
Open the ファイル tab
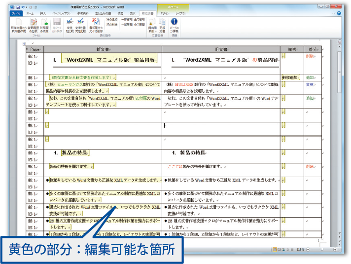tap(16, 14)
